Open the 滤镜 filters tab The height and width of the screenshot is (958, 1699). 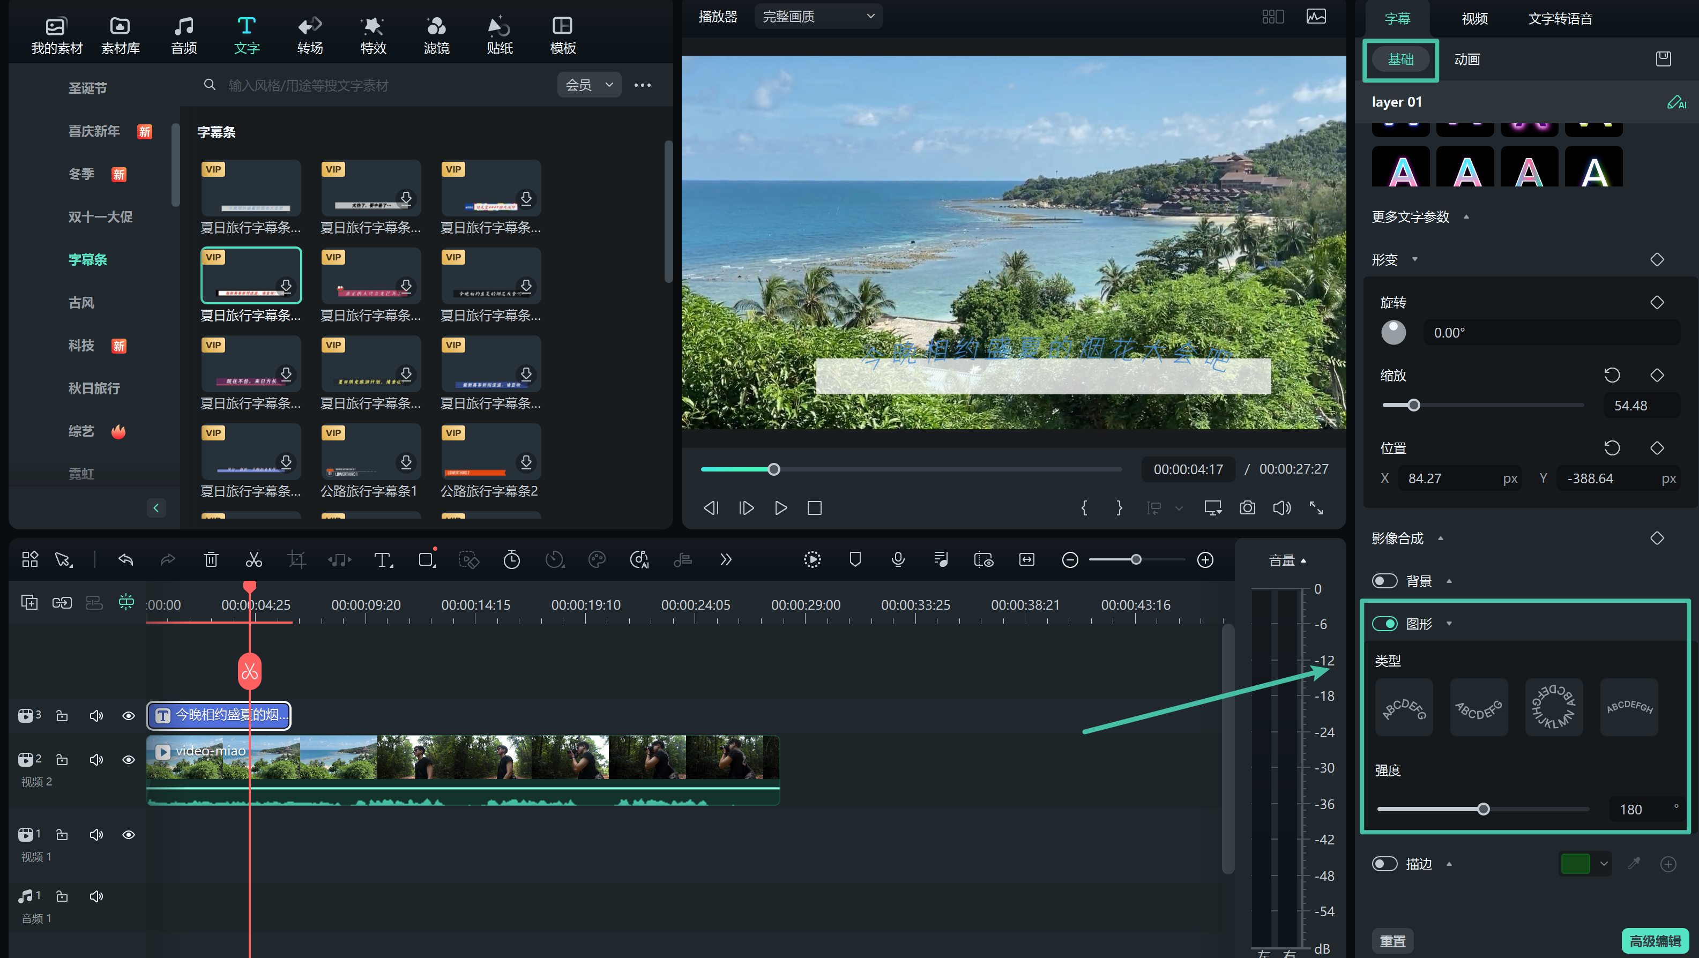(436, 35)
